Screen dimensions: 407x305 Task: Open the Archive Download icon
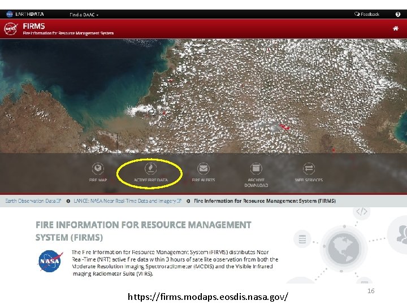click(x=256, y=168)
